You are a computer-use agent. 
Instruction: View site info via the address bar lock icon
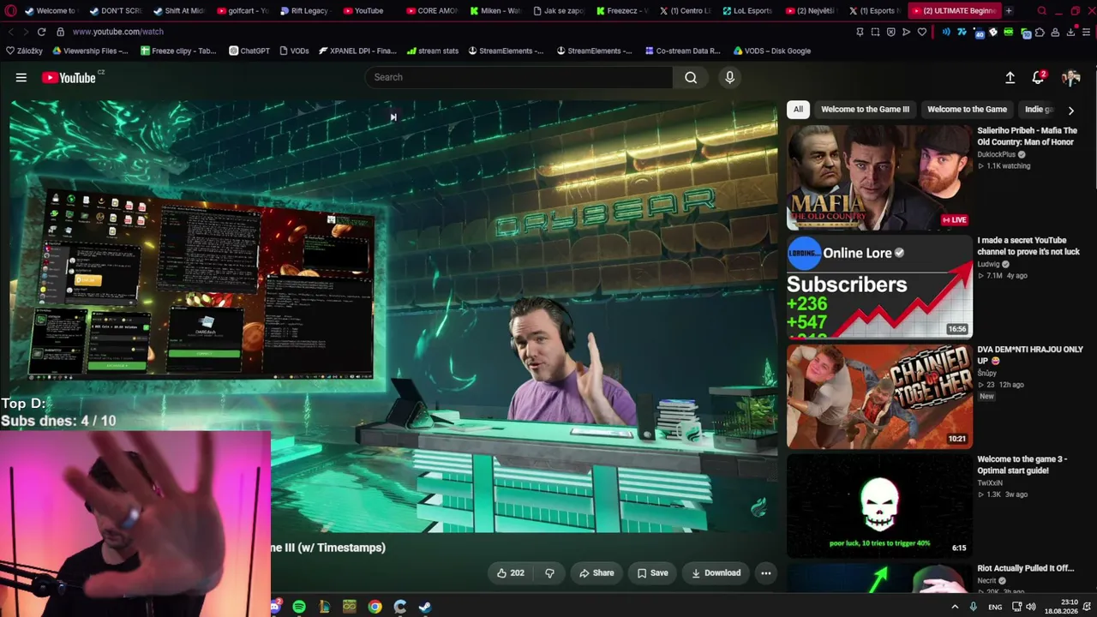tap(60, 32)
